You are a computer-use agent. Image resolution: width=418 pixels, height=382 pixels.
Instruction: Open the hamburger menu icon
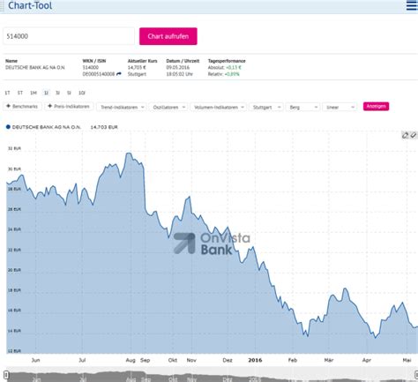click(x=412, y=5)
